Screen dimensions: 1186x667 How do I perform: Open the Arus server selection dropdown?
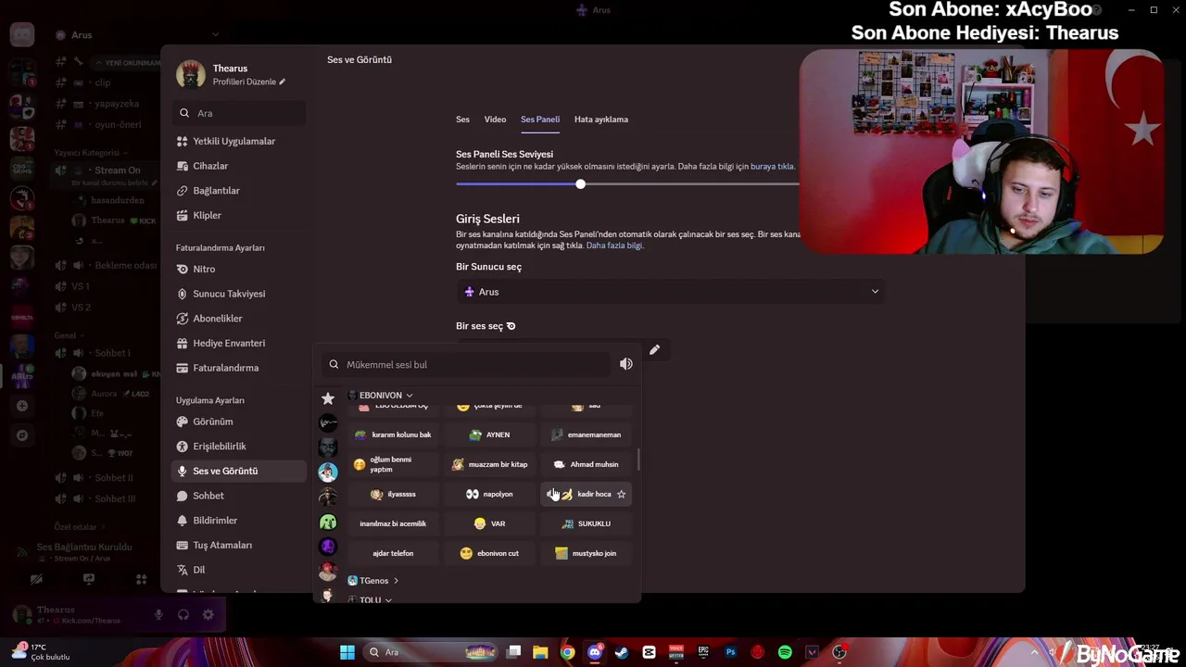[x=670, y=292]
